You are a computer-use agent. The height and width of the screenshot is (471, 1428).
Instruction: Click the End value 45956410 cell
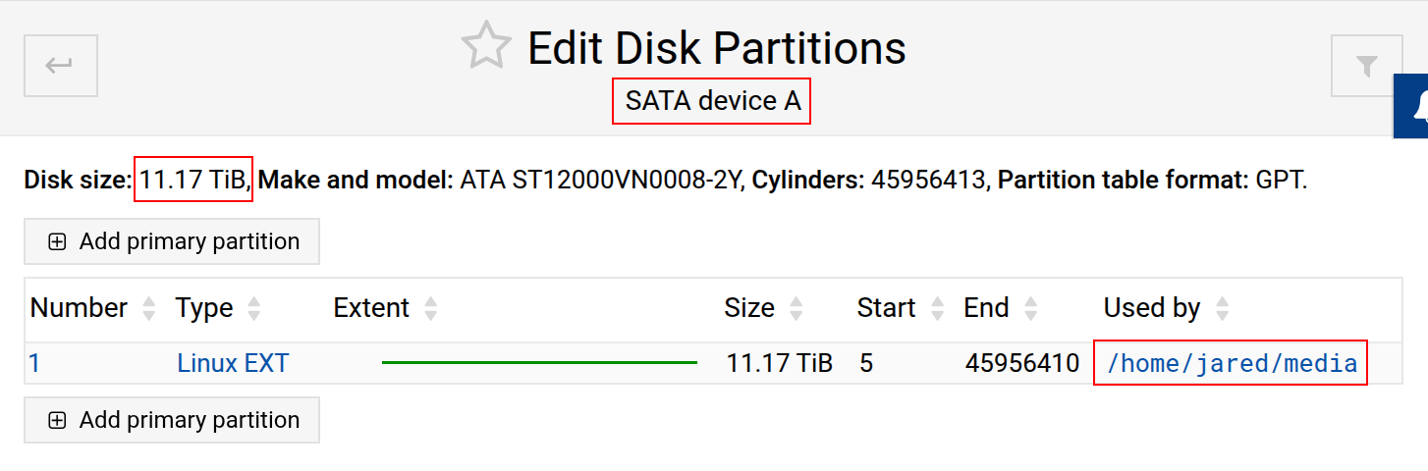click(1021, 364)
